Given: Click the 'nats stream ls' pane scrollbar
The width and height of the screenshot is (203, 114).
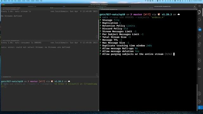Looking at the screenshot, I should pos(99,29).
